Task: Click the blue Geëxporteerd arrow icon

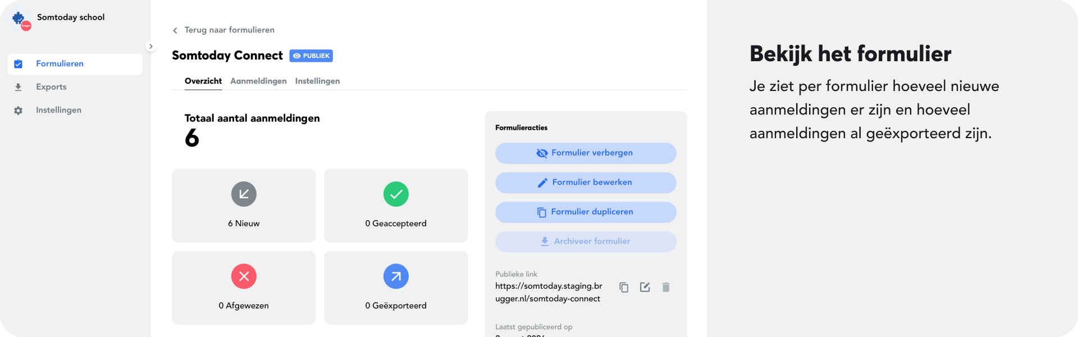Action: pos(396,276)
